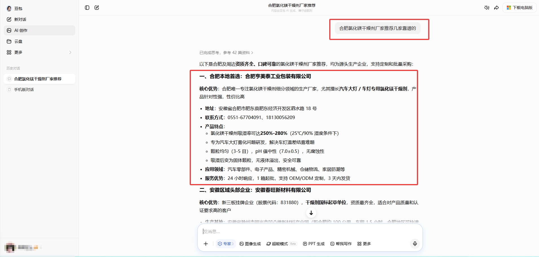The width and height of the screenshot is (539, 257).
Task: Click the conversation title at page top
Action: tap(292, 5)
